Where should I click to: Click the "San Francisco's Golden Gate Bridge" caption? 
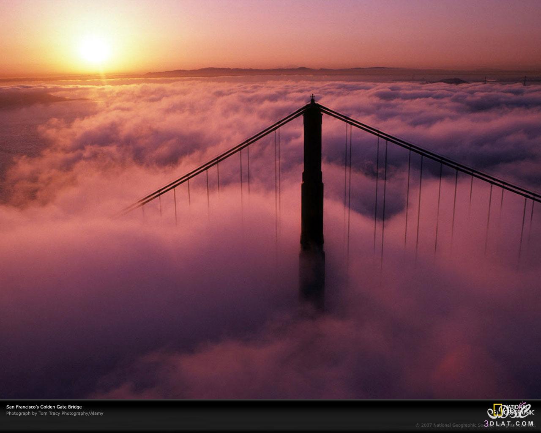44,407
